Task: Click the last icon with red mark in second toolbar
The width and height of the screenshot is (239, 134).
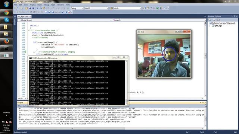Action: click(x=69, y=12)
